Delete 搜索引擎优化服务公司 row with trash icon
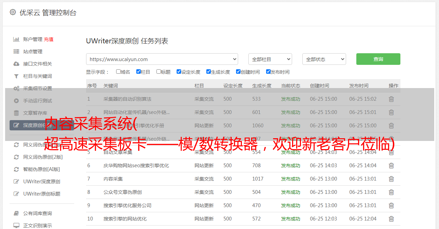Viewport: 439px width, 229px height. point(391,205)
